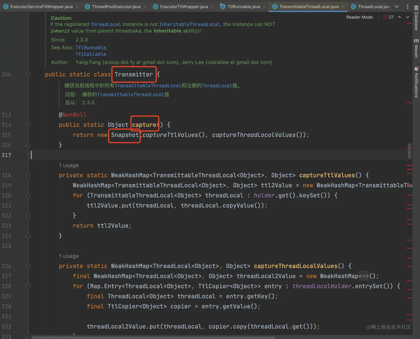
Task: Click threadLocalHolder on line 328
Action: tap(322, 286)
